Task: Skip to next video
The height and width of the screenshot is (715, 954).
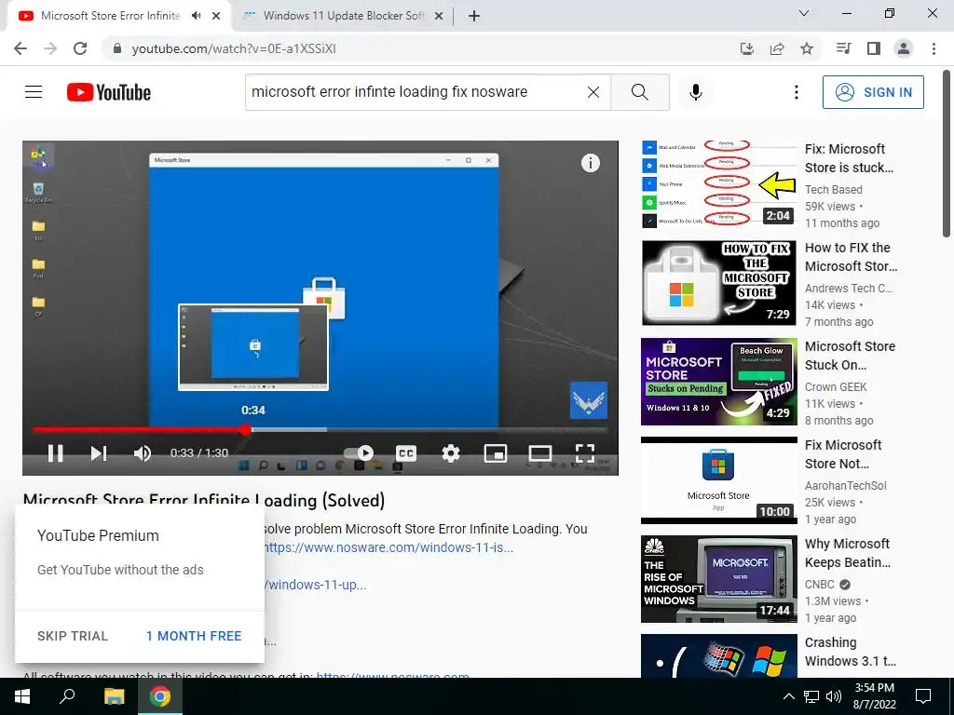Action: [99, 453]
